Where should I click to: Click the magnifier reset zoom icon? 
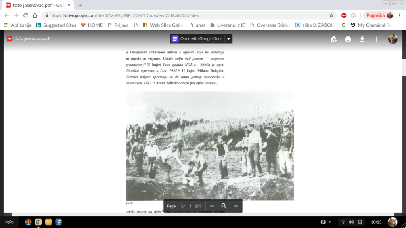coord(224,206)
